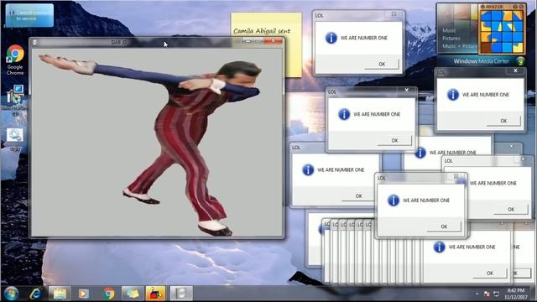
Task: Click the green Windows Media Center logo
Action: 520,61
